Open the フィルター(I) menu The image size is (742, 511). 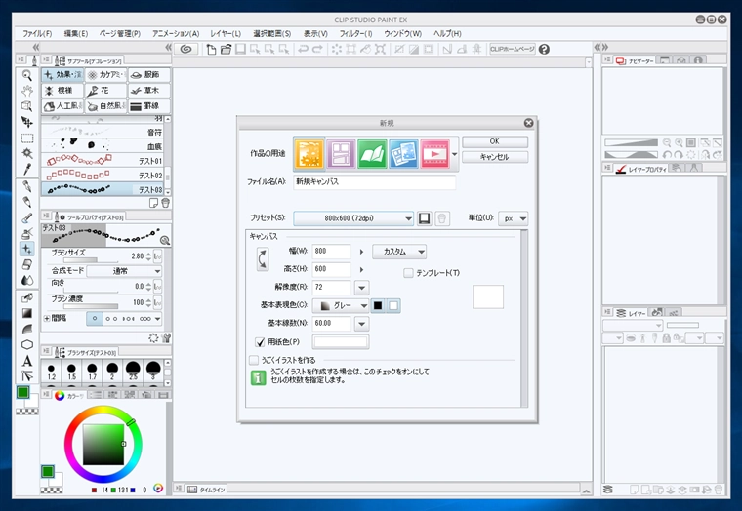(x=355, y=33)
